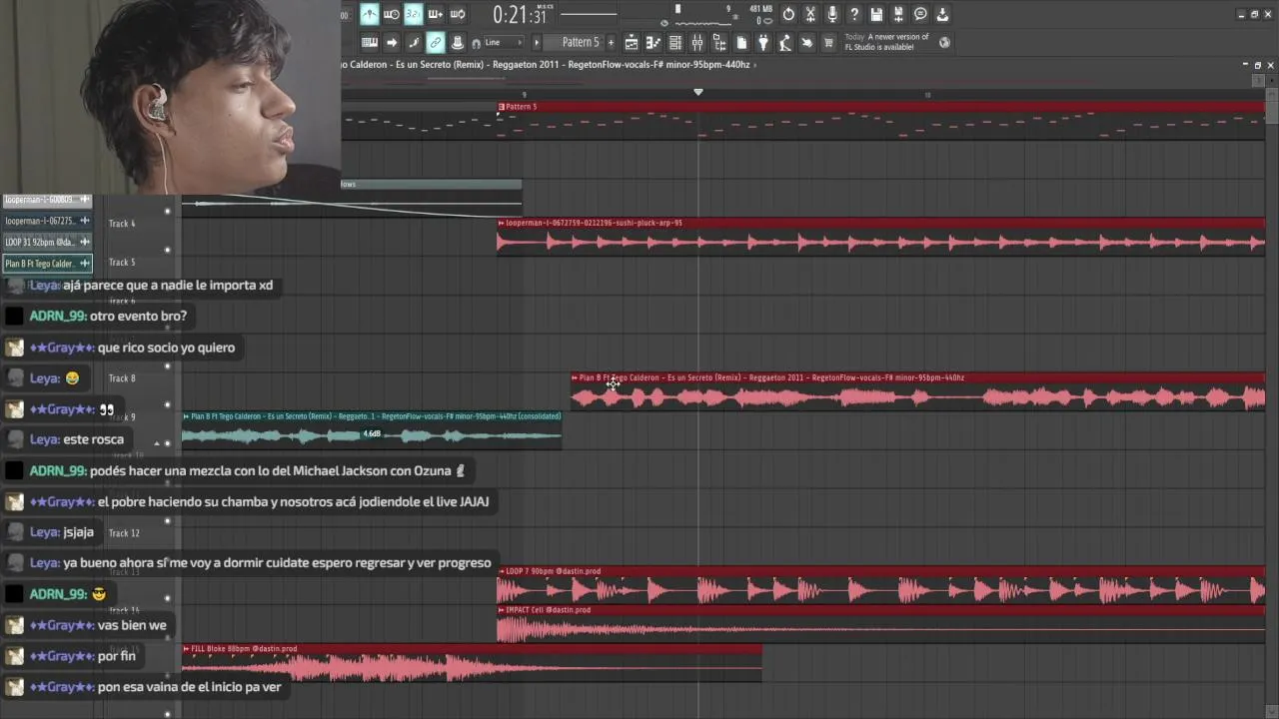
Task: Toggle blend recording overdub button
Action: 436,14
